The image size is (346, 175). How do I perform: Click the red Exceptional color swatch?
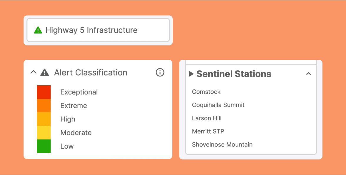pos(44,92)
